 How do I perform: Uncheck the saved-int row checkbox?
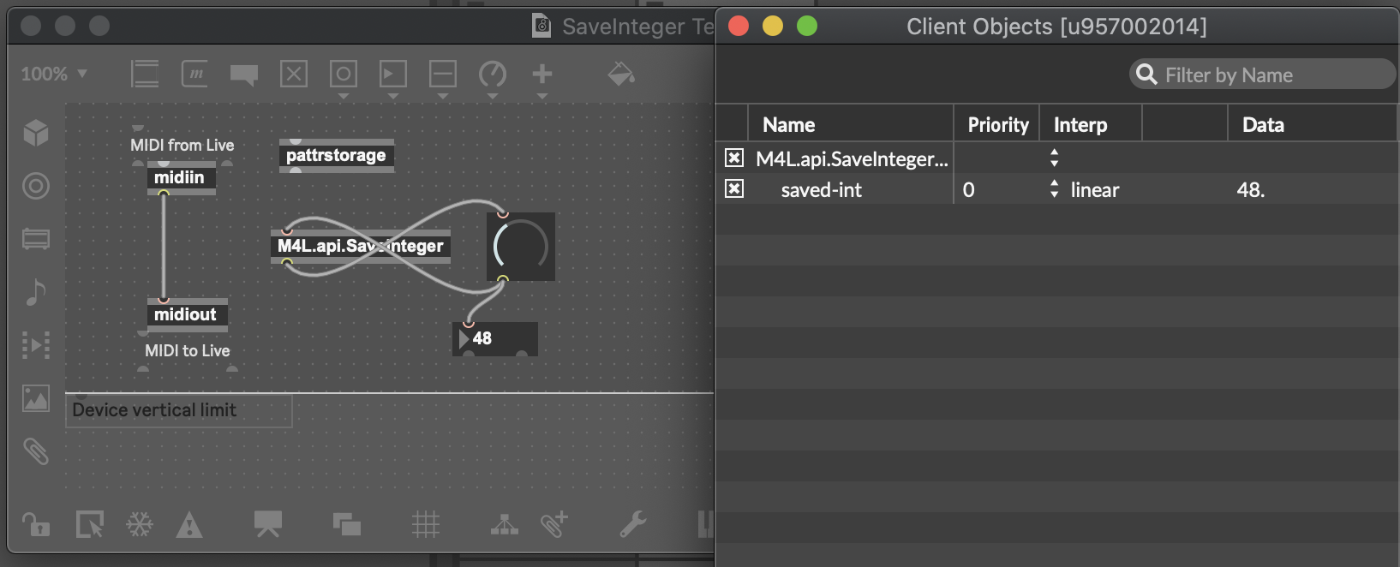(x=734, y=188)
